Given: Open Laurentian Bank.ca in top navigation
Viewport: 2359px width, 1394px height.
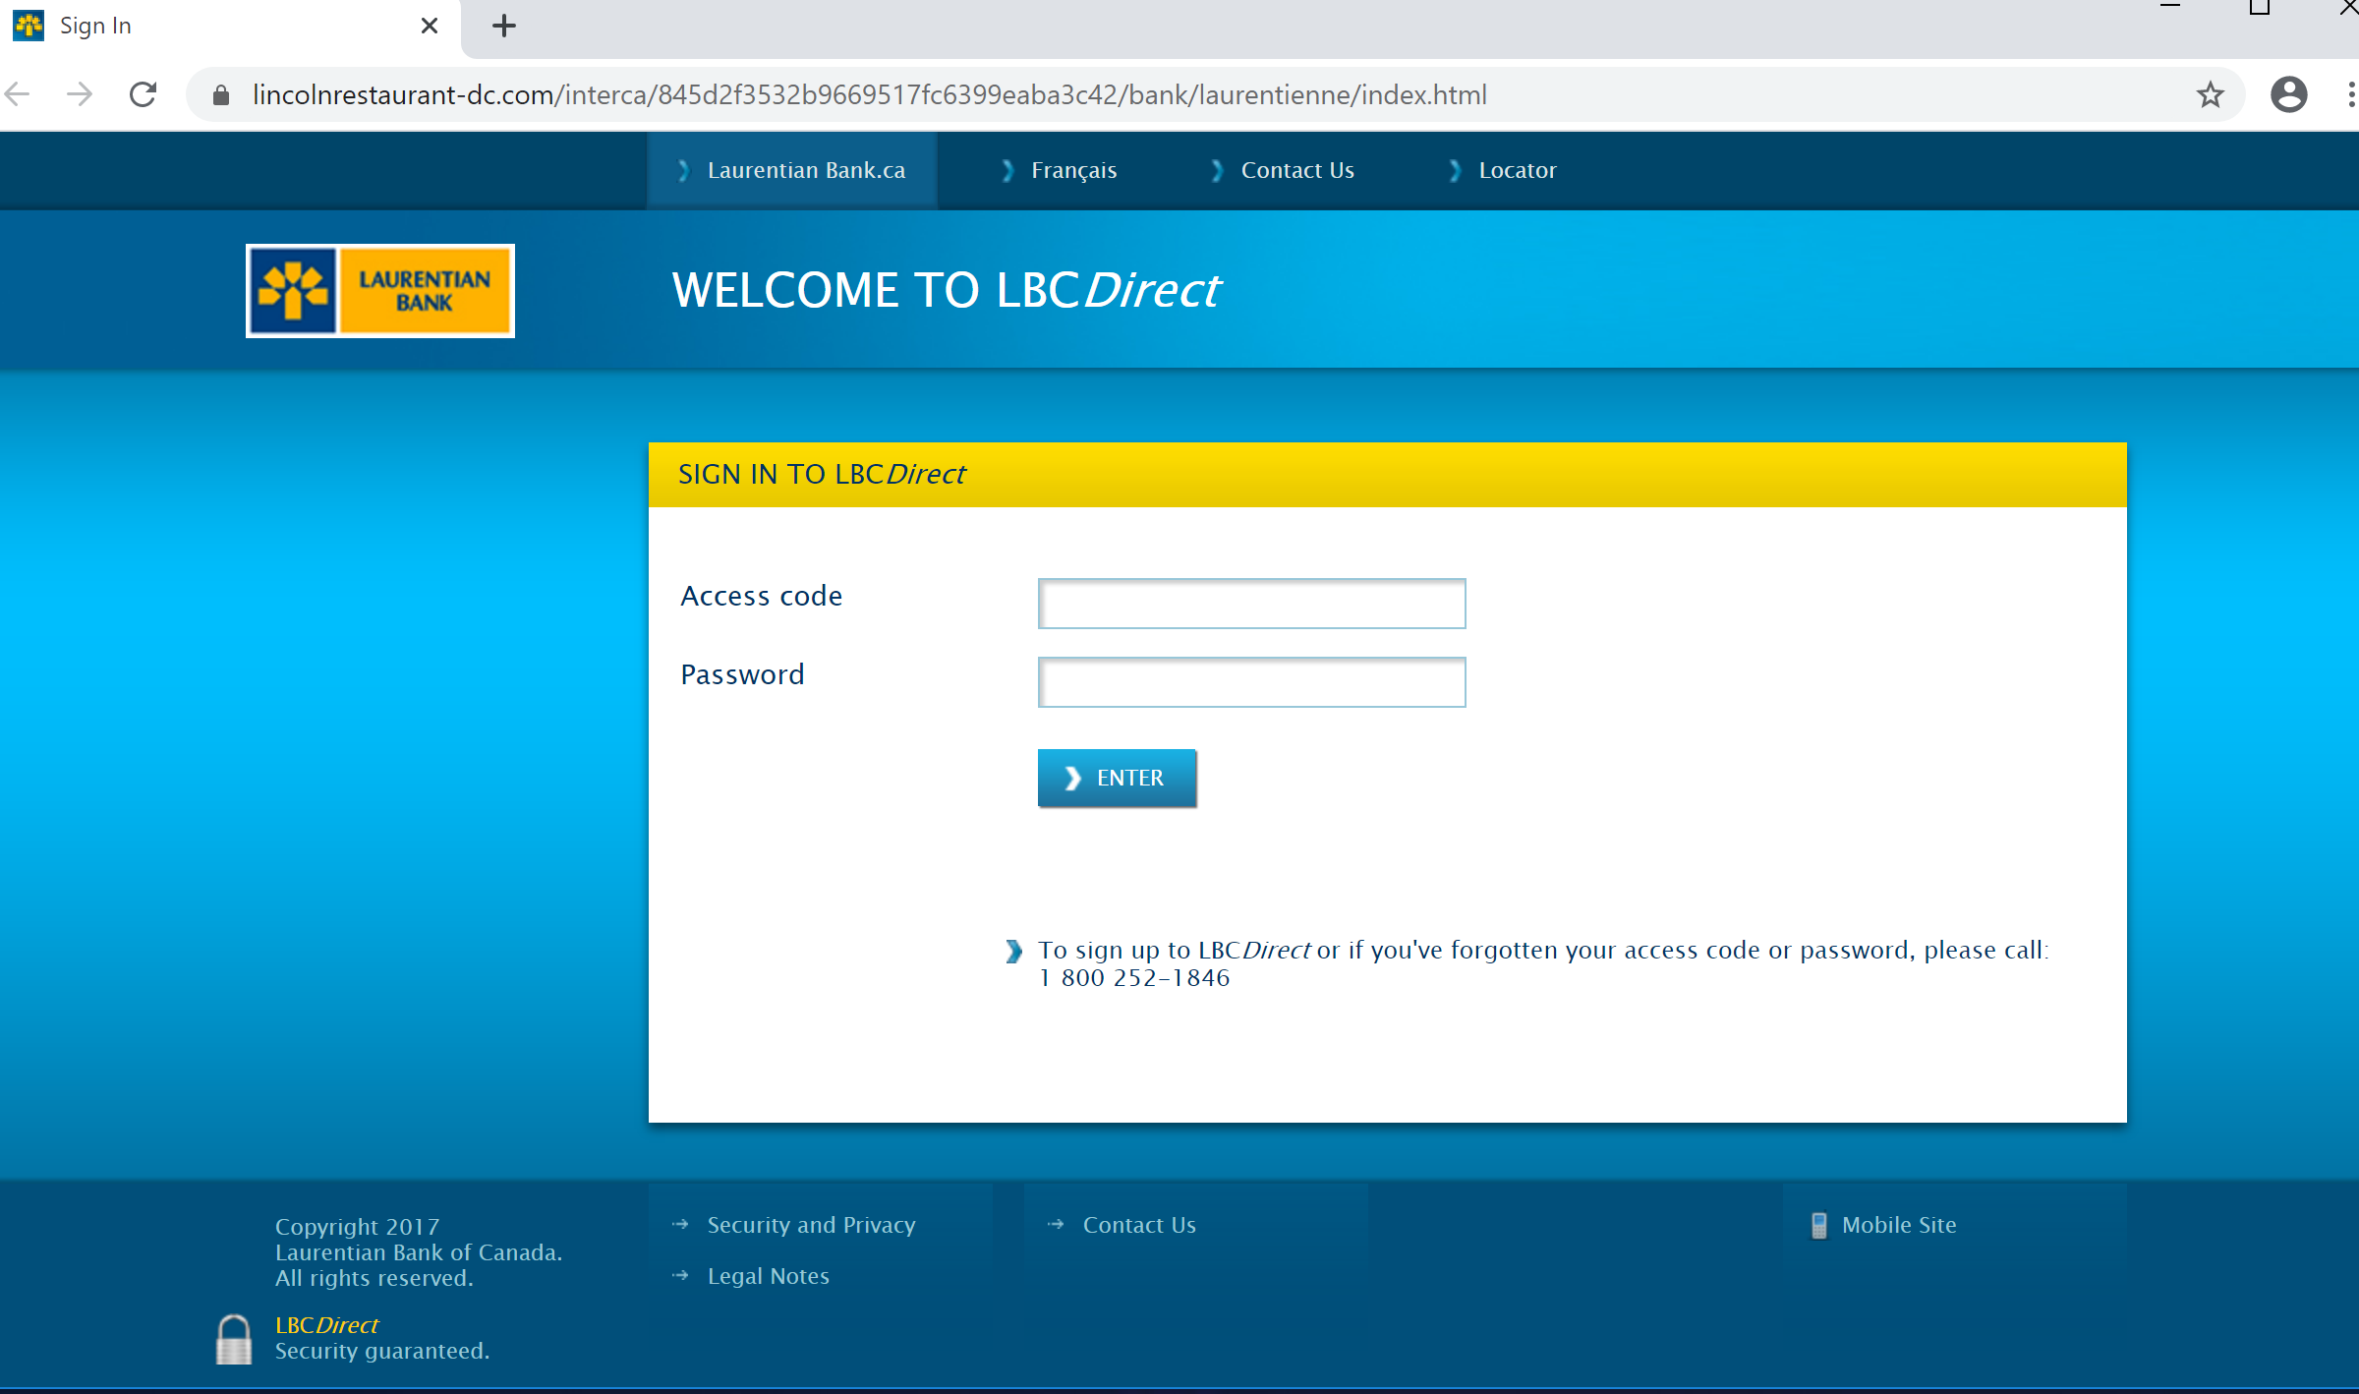Looking at the screenshot, I should (792, 170).
